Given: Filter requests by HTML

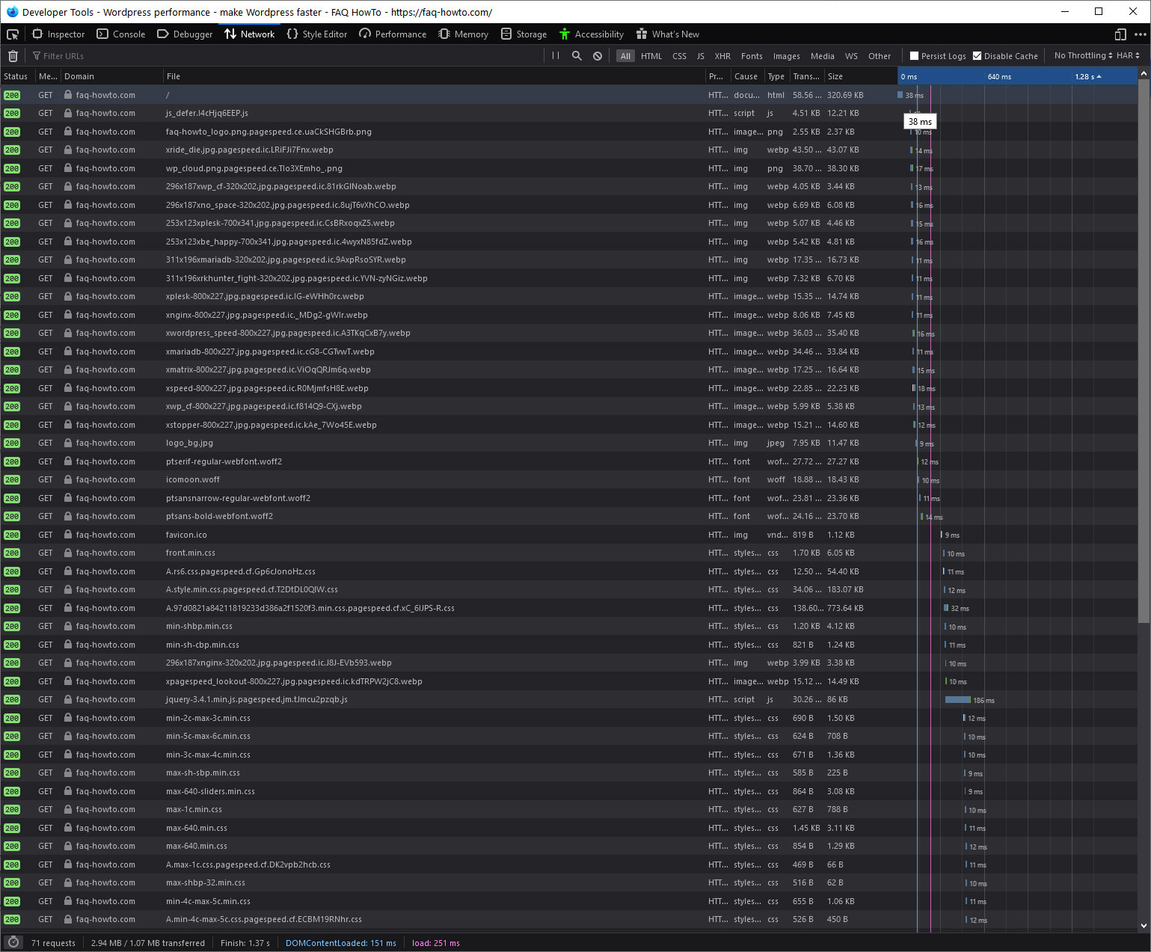Looking at the screenshot, I should tap(651, 56).
